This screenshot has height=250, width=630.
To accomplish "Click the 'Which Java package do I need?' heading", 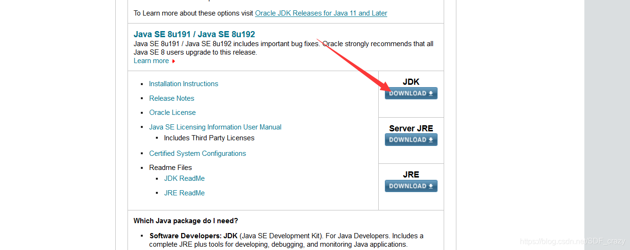I will pos(186,221).
